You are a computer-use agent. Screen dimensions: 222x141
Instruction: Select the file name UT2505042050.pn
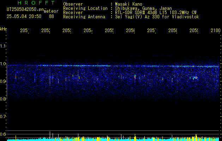(25, 10)
